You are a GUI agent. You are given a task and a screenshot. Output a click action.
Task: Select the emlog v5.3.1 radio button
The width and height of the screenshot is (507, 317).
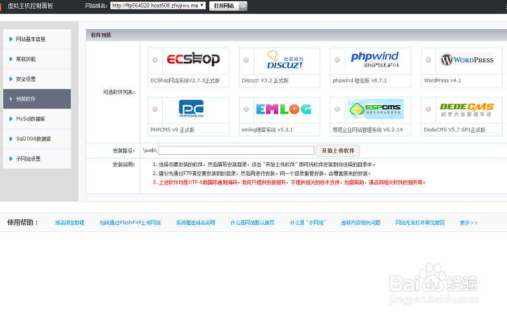(247, 109)
